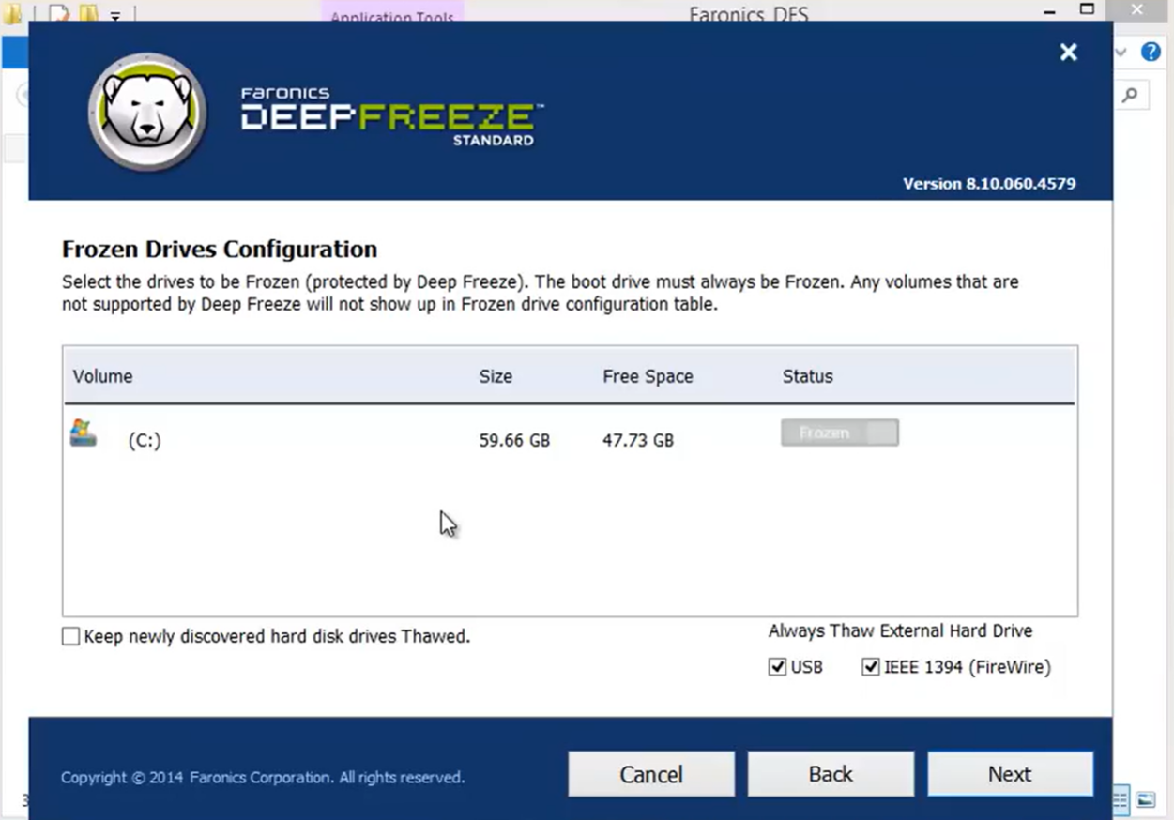The image size is (1174, 820).
Task: Click the Faronics Corporation copyright notice
Action: tap(263, 778)
